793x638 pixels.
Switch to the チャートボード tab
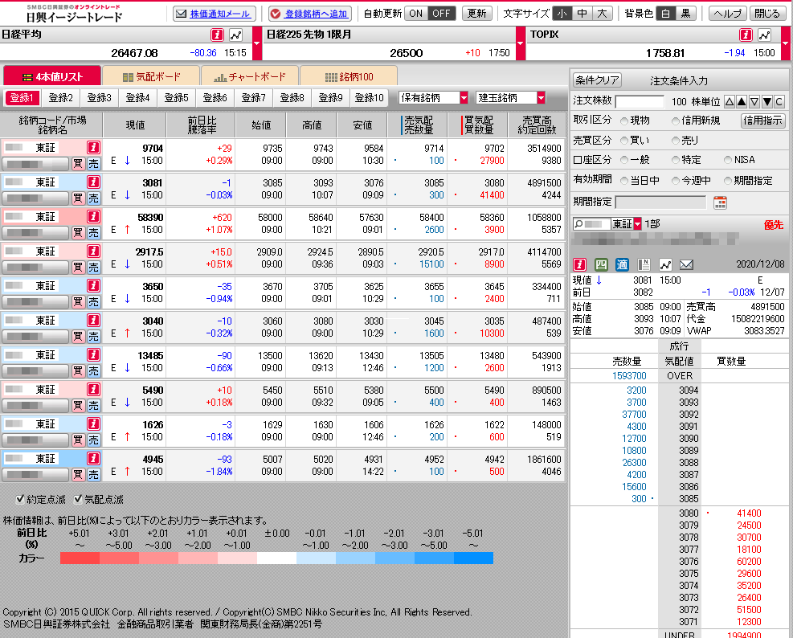click(250, 76)
